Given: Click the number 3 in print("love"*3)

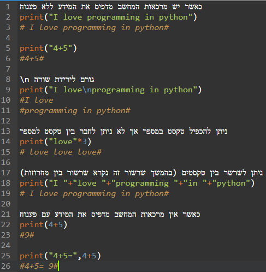Looking at the screenshot, I should pyautogui.click(x=85, y=141).
